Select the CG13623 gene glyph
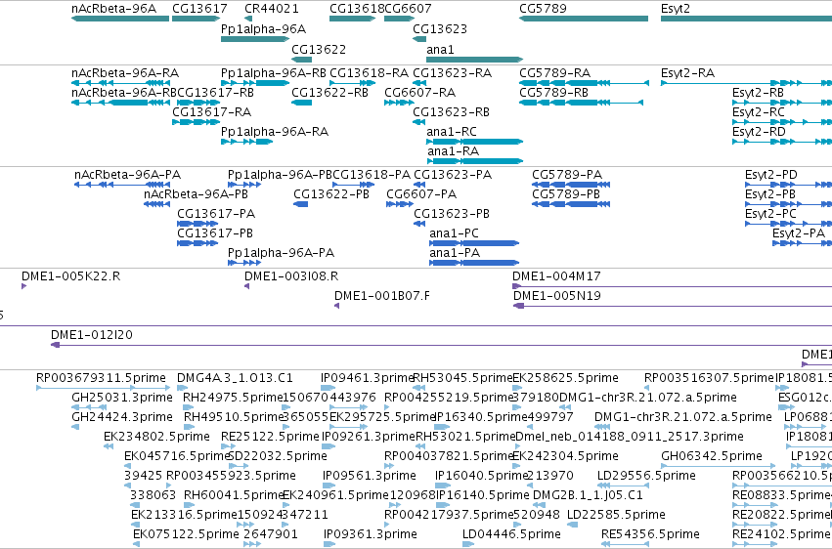 pyautogui.click(x=419, y=39)
